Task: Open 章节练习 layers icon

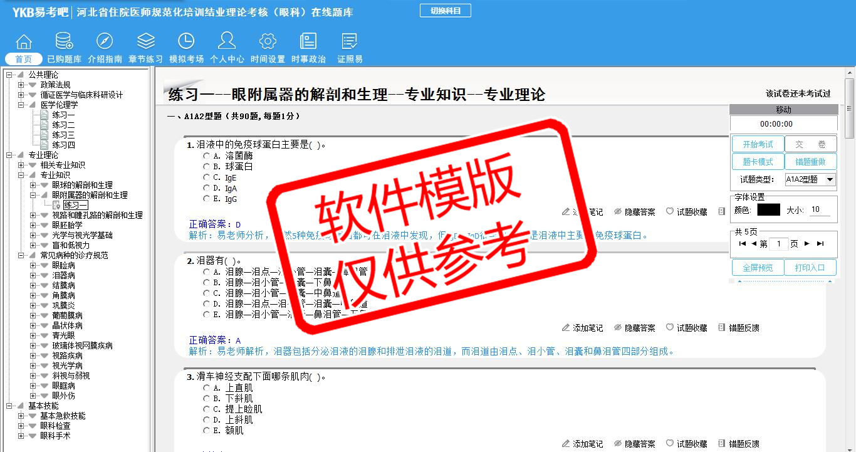Action: [145, 41]
